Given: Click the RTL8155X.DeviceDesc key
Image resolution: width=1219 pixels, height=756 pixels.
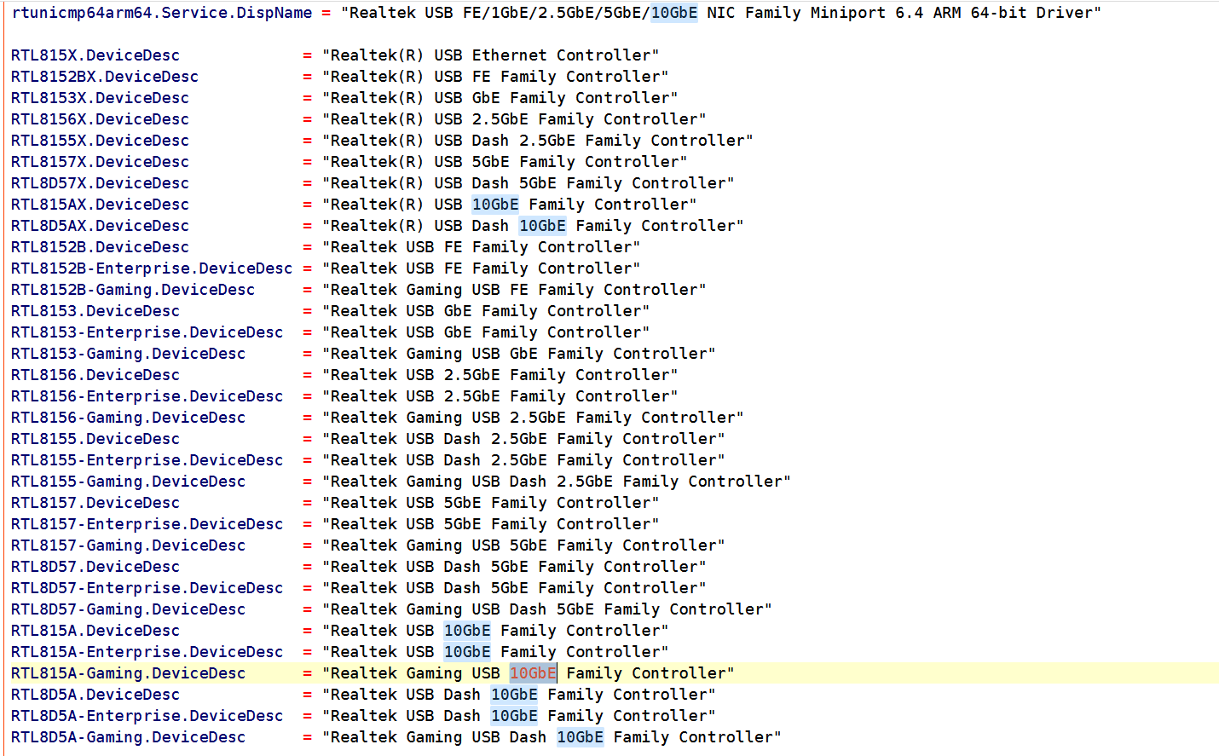Looking at the screenshot, I should point(100,141).
